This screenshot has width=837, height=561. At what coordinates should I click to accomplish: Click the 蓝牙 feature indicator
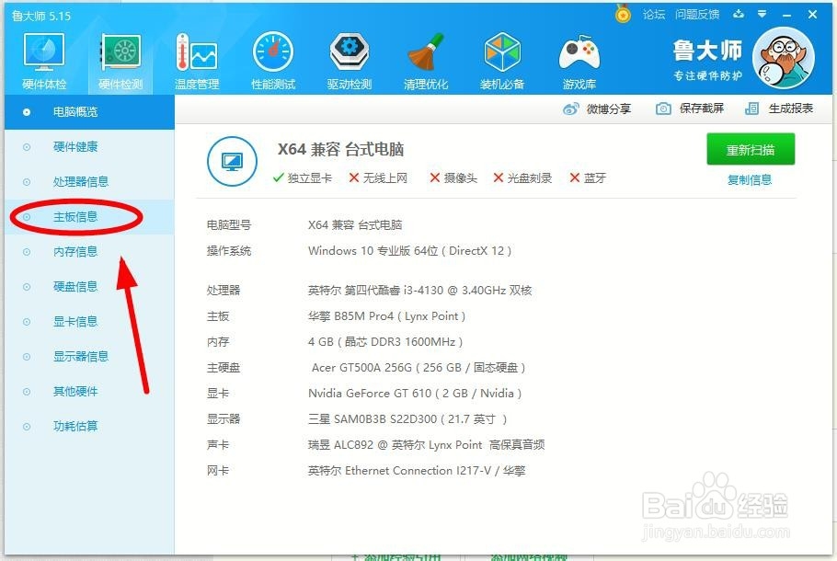tap(588, 177)
